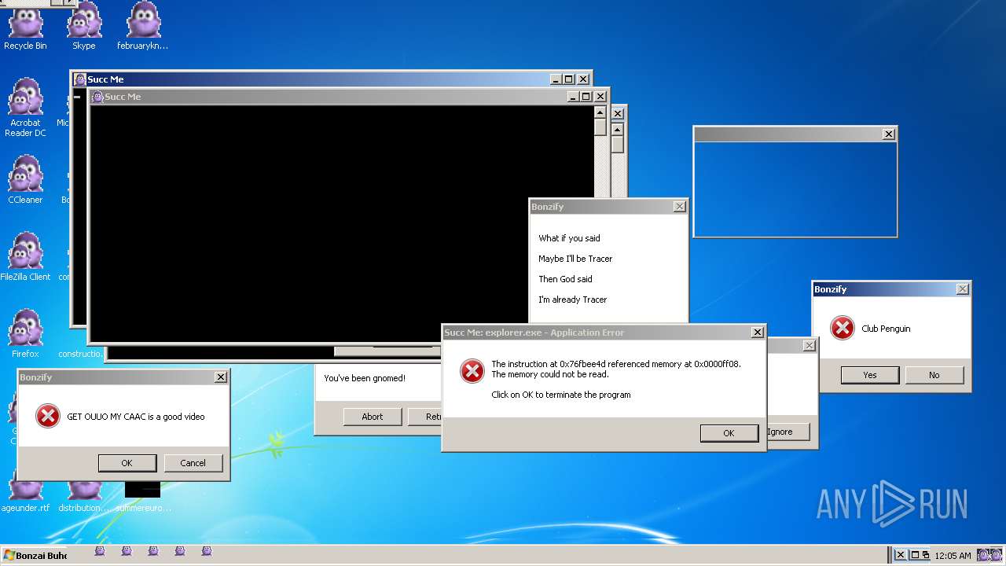
Task: Click the Bonzi icon in front Succ Me title bar
Action: [97, 97]
